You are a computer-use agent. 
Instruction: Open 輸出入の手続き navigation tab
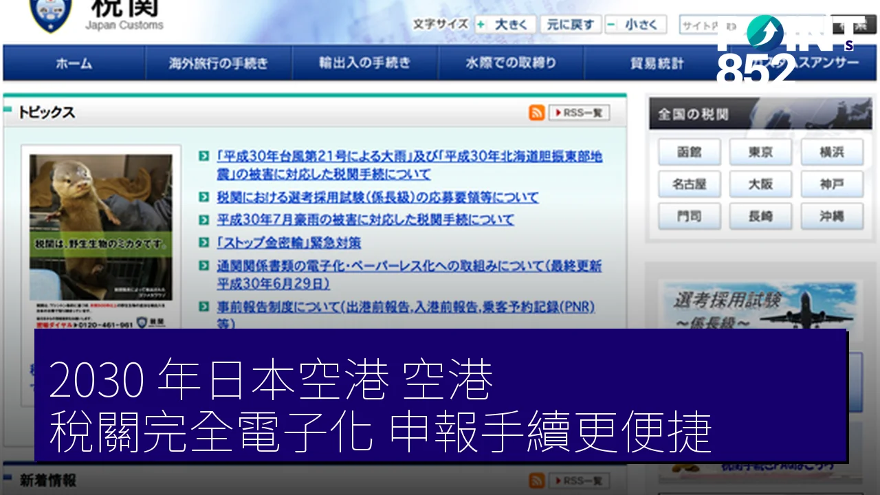[x=365, y=63]
